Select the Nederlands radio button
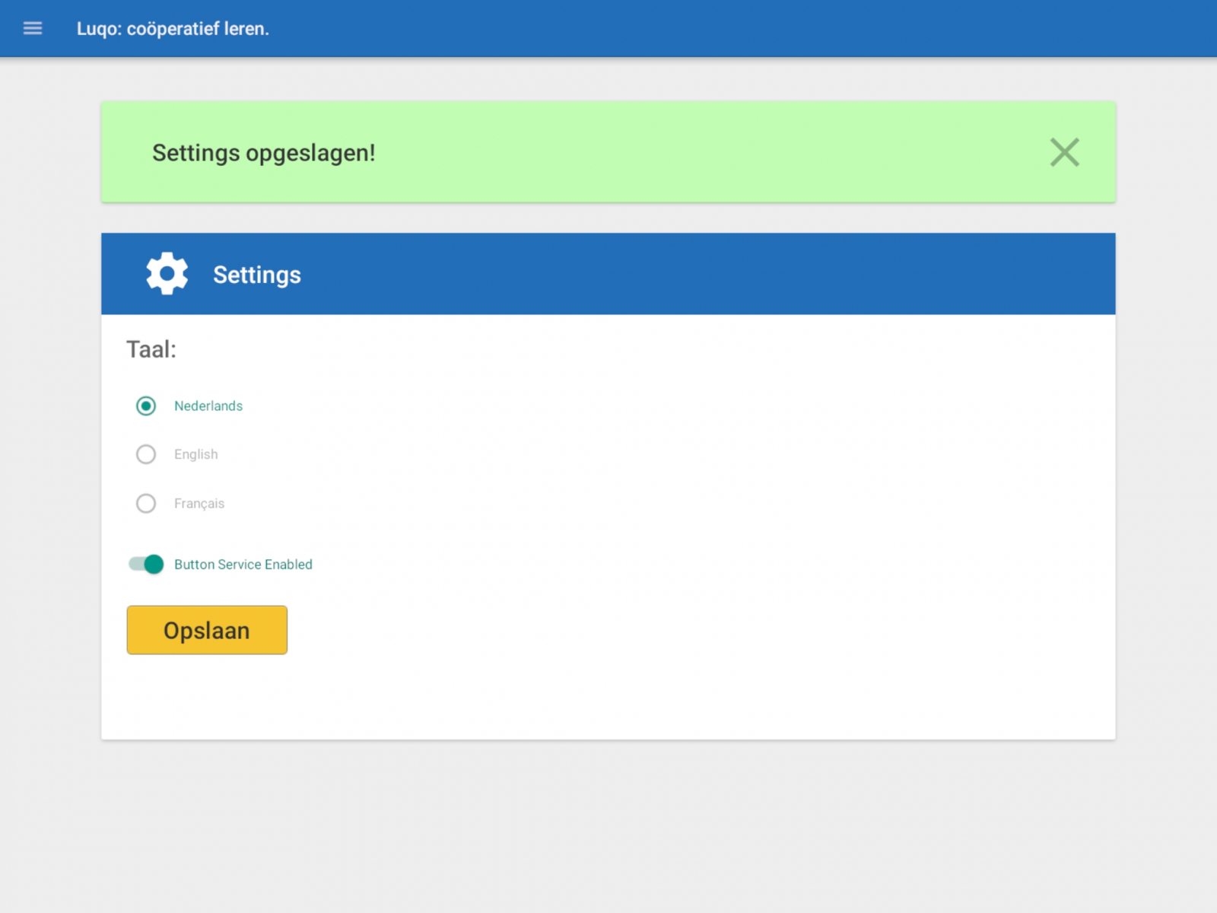 [x=146, y=406]
